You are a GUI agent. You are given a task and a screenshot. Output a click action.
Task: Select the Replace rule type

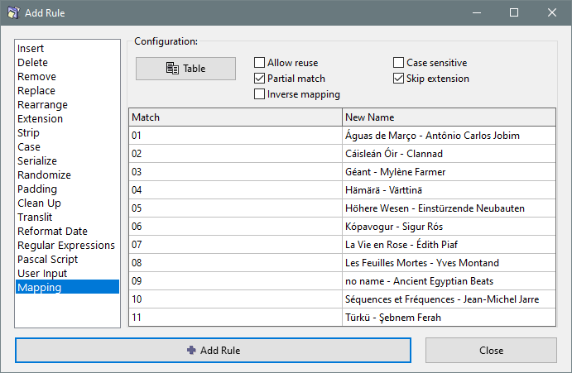pos(68,90)
